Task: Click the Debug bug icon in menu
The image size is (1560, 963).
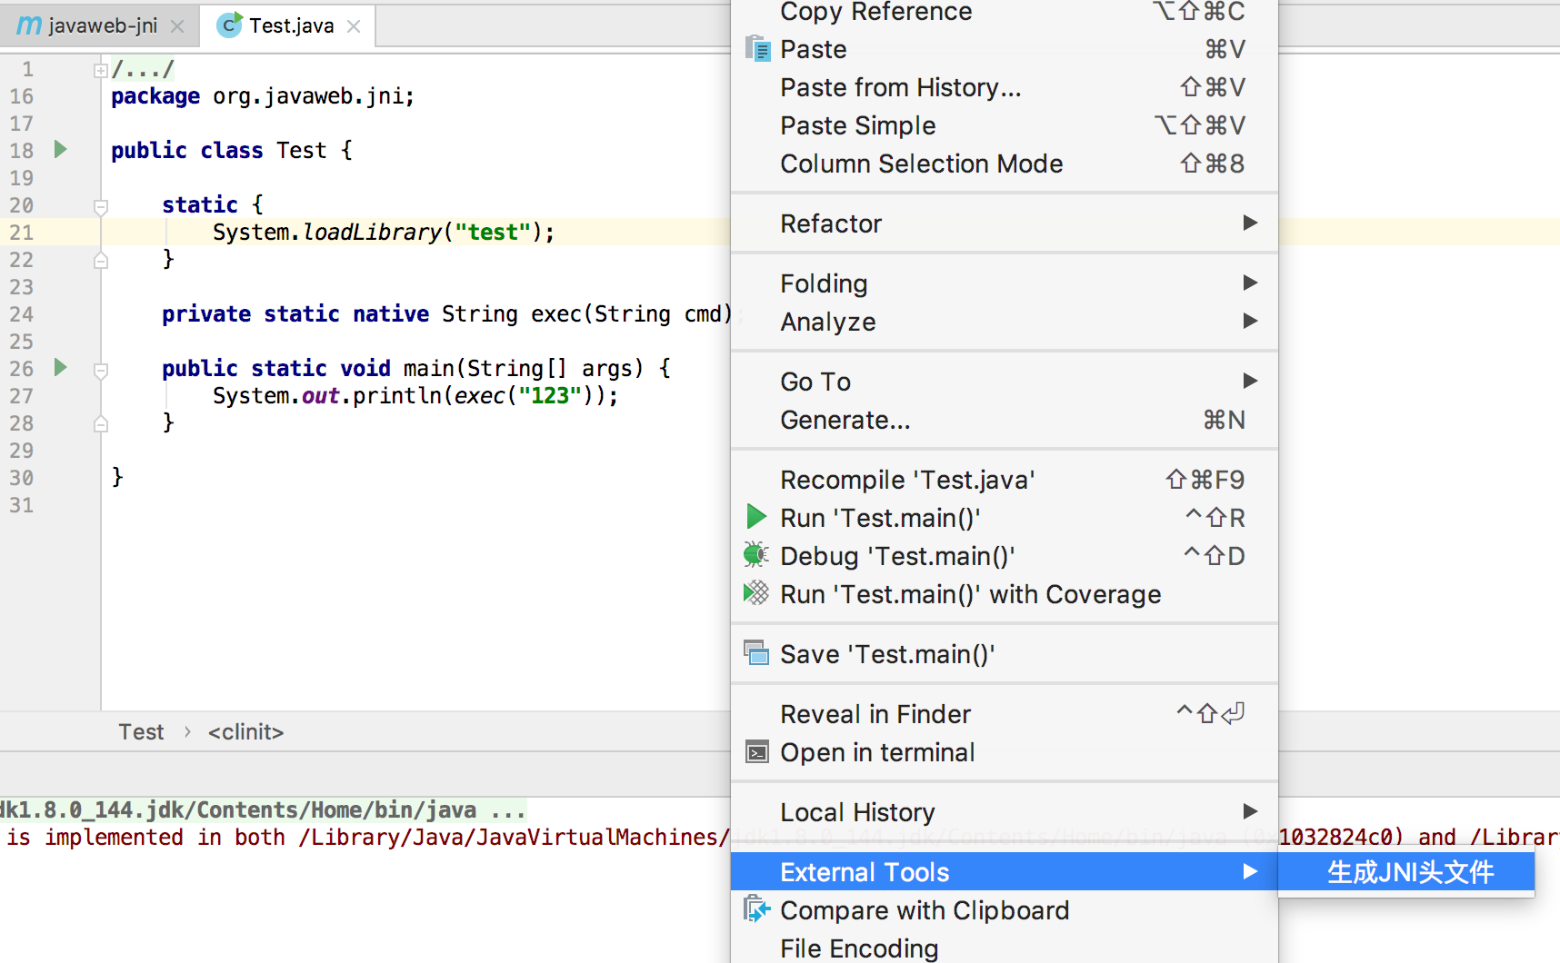Action: [756, 554]
